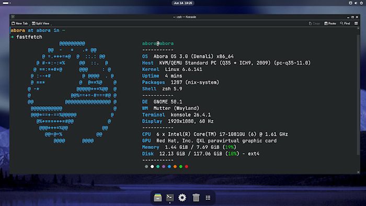
Task: Click the scroll-down arrow of terminal scrollbar
Action: point(358,172)
